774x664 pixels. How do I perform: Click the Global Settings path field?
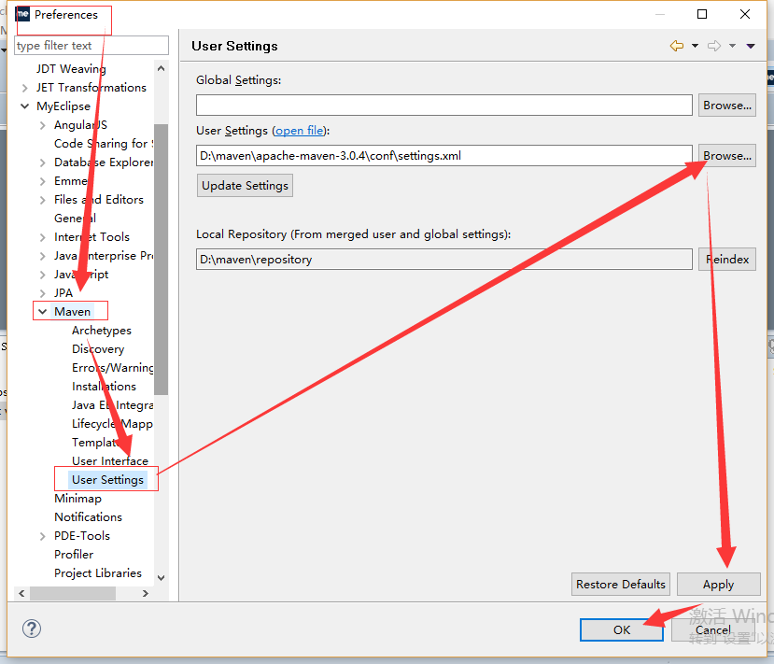443,106
